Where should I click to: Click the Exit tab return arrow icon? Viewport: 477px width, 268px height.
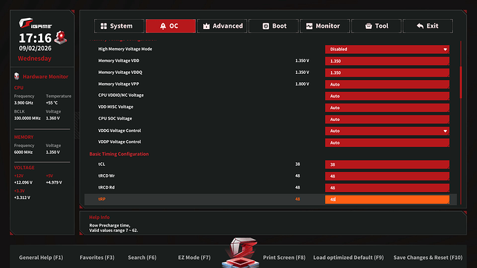tap(420, 26)
